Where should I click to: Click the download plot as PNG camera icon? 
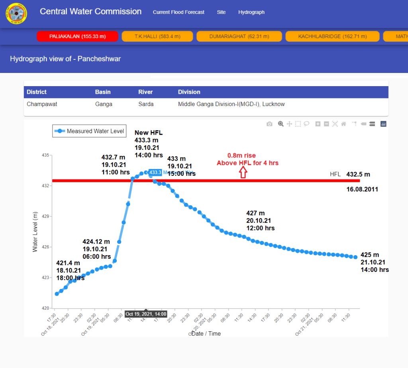[x=270, y=124]
